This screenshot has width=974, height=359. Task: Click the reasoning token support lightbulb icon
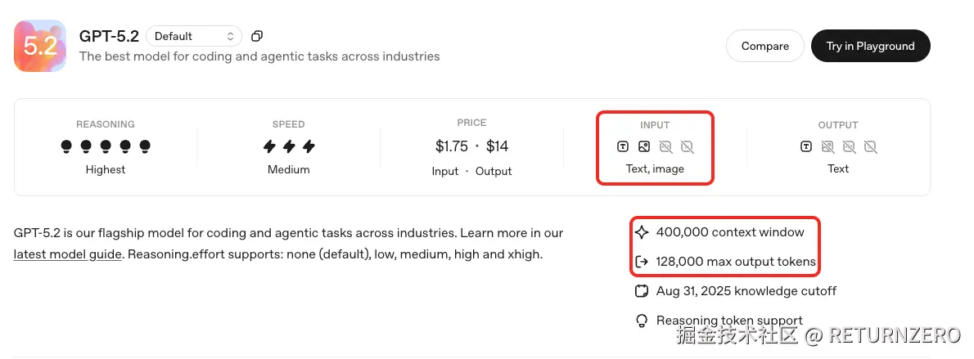642,321
